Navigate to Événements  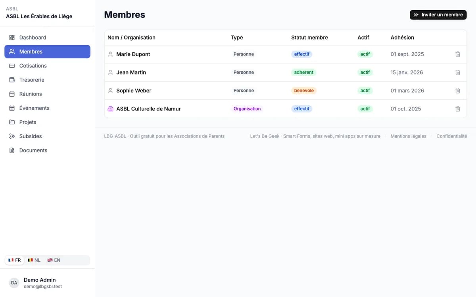click(47, 108)
